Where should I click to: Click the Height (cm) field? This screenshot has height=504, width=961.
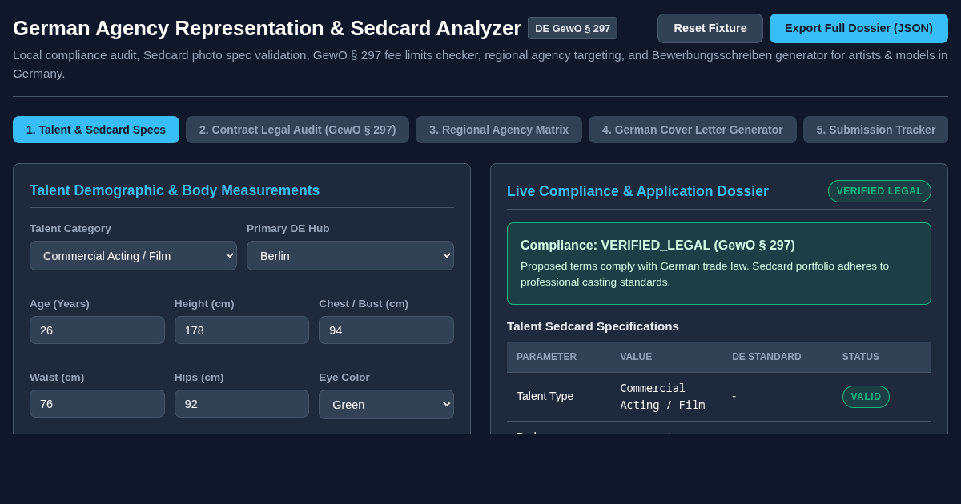tap(242, 330)
